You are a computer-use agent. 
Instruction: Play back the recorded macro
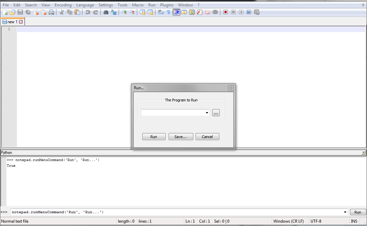click(x=241, y=12)
